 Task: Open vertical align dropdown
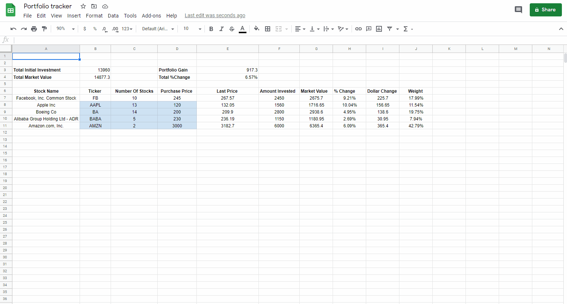(x=314, y=29)
